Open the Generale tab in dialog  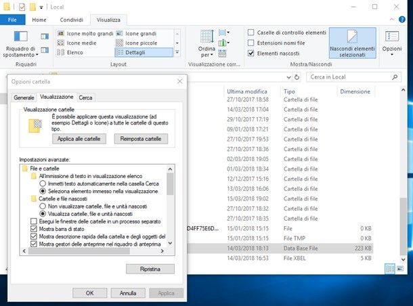pos(24,97)
